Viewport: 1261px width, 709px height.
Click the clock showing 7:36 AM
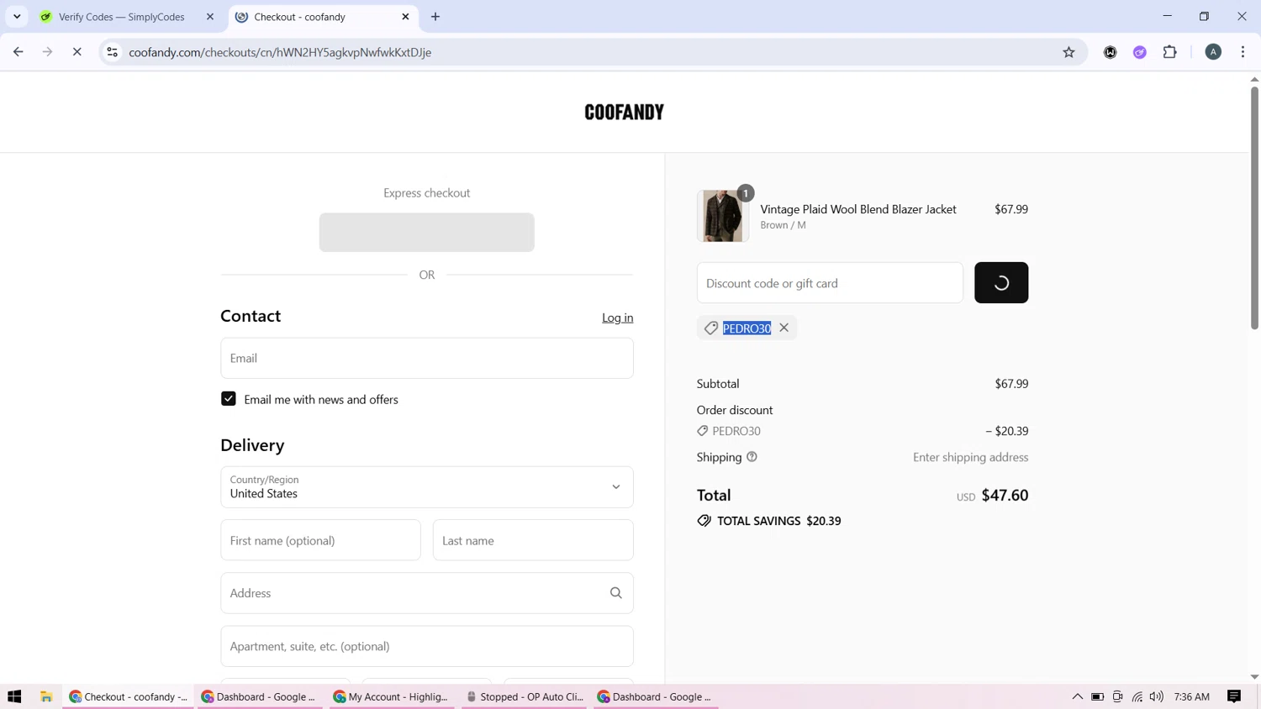(x=1191, y=696)
